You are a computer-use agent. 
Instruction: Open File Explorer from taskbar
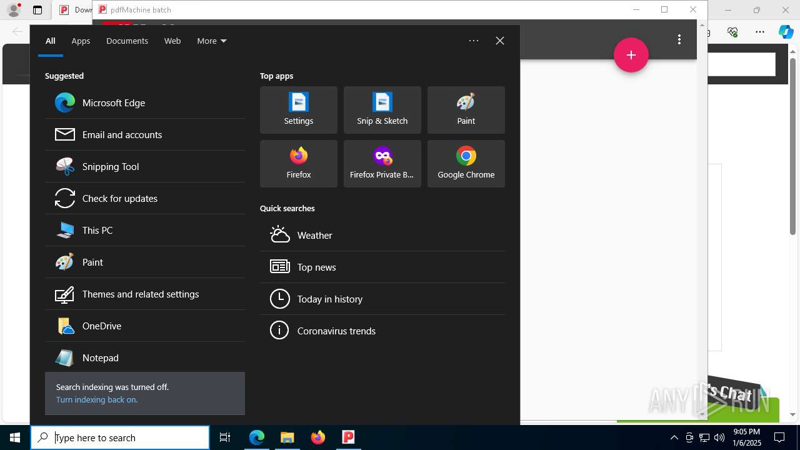[287, 437]
